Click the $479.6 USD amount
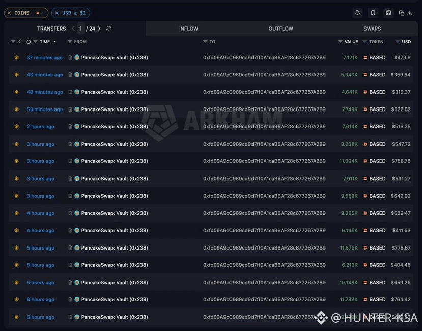Screen dimensions: 422x331 (x=402, y=57)
